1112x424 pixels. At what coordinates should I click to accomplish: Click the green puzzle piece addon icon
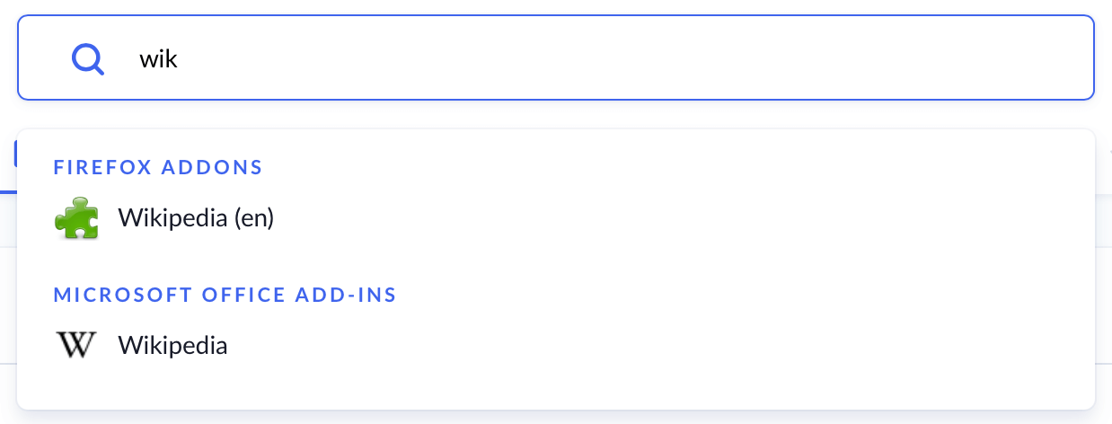tap(75, 218)
